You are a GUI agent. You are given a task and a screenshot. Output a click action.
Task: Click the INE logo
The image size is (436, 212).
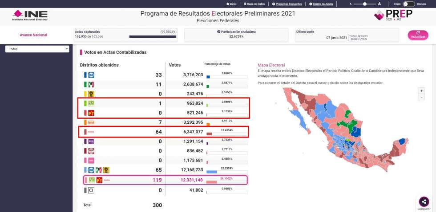click(30, 15)
